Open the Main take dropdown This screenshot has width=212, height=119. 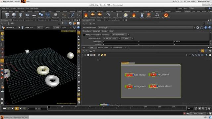[198, 8]
